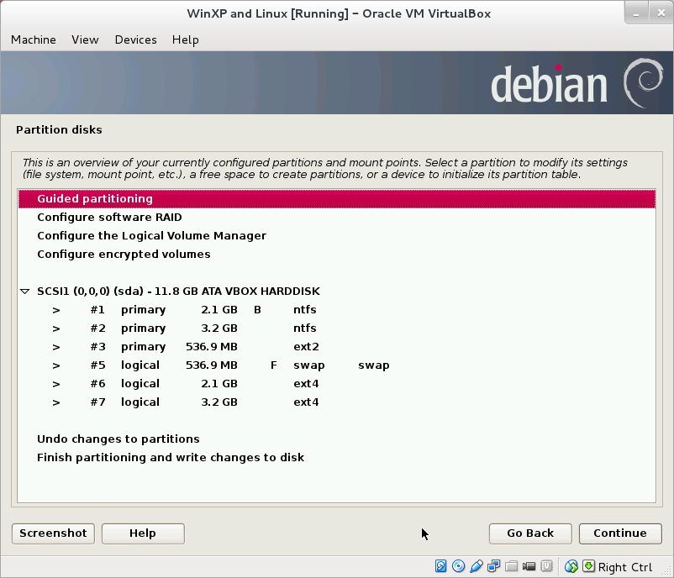Viewport: 674px width, 578px height.
Task: Click the USB devices status icon
Action: 545,566
